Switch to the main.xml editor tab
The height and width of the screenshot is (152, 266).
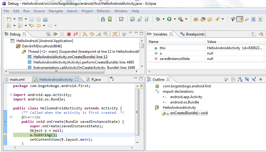tap(15, 79)
